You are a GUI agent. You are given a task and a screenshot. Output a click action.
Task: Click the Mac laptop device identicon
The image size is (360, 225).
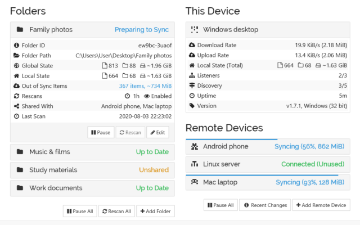(x=195, y=182)
